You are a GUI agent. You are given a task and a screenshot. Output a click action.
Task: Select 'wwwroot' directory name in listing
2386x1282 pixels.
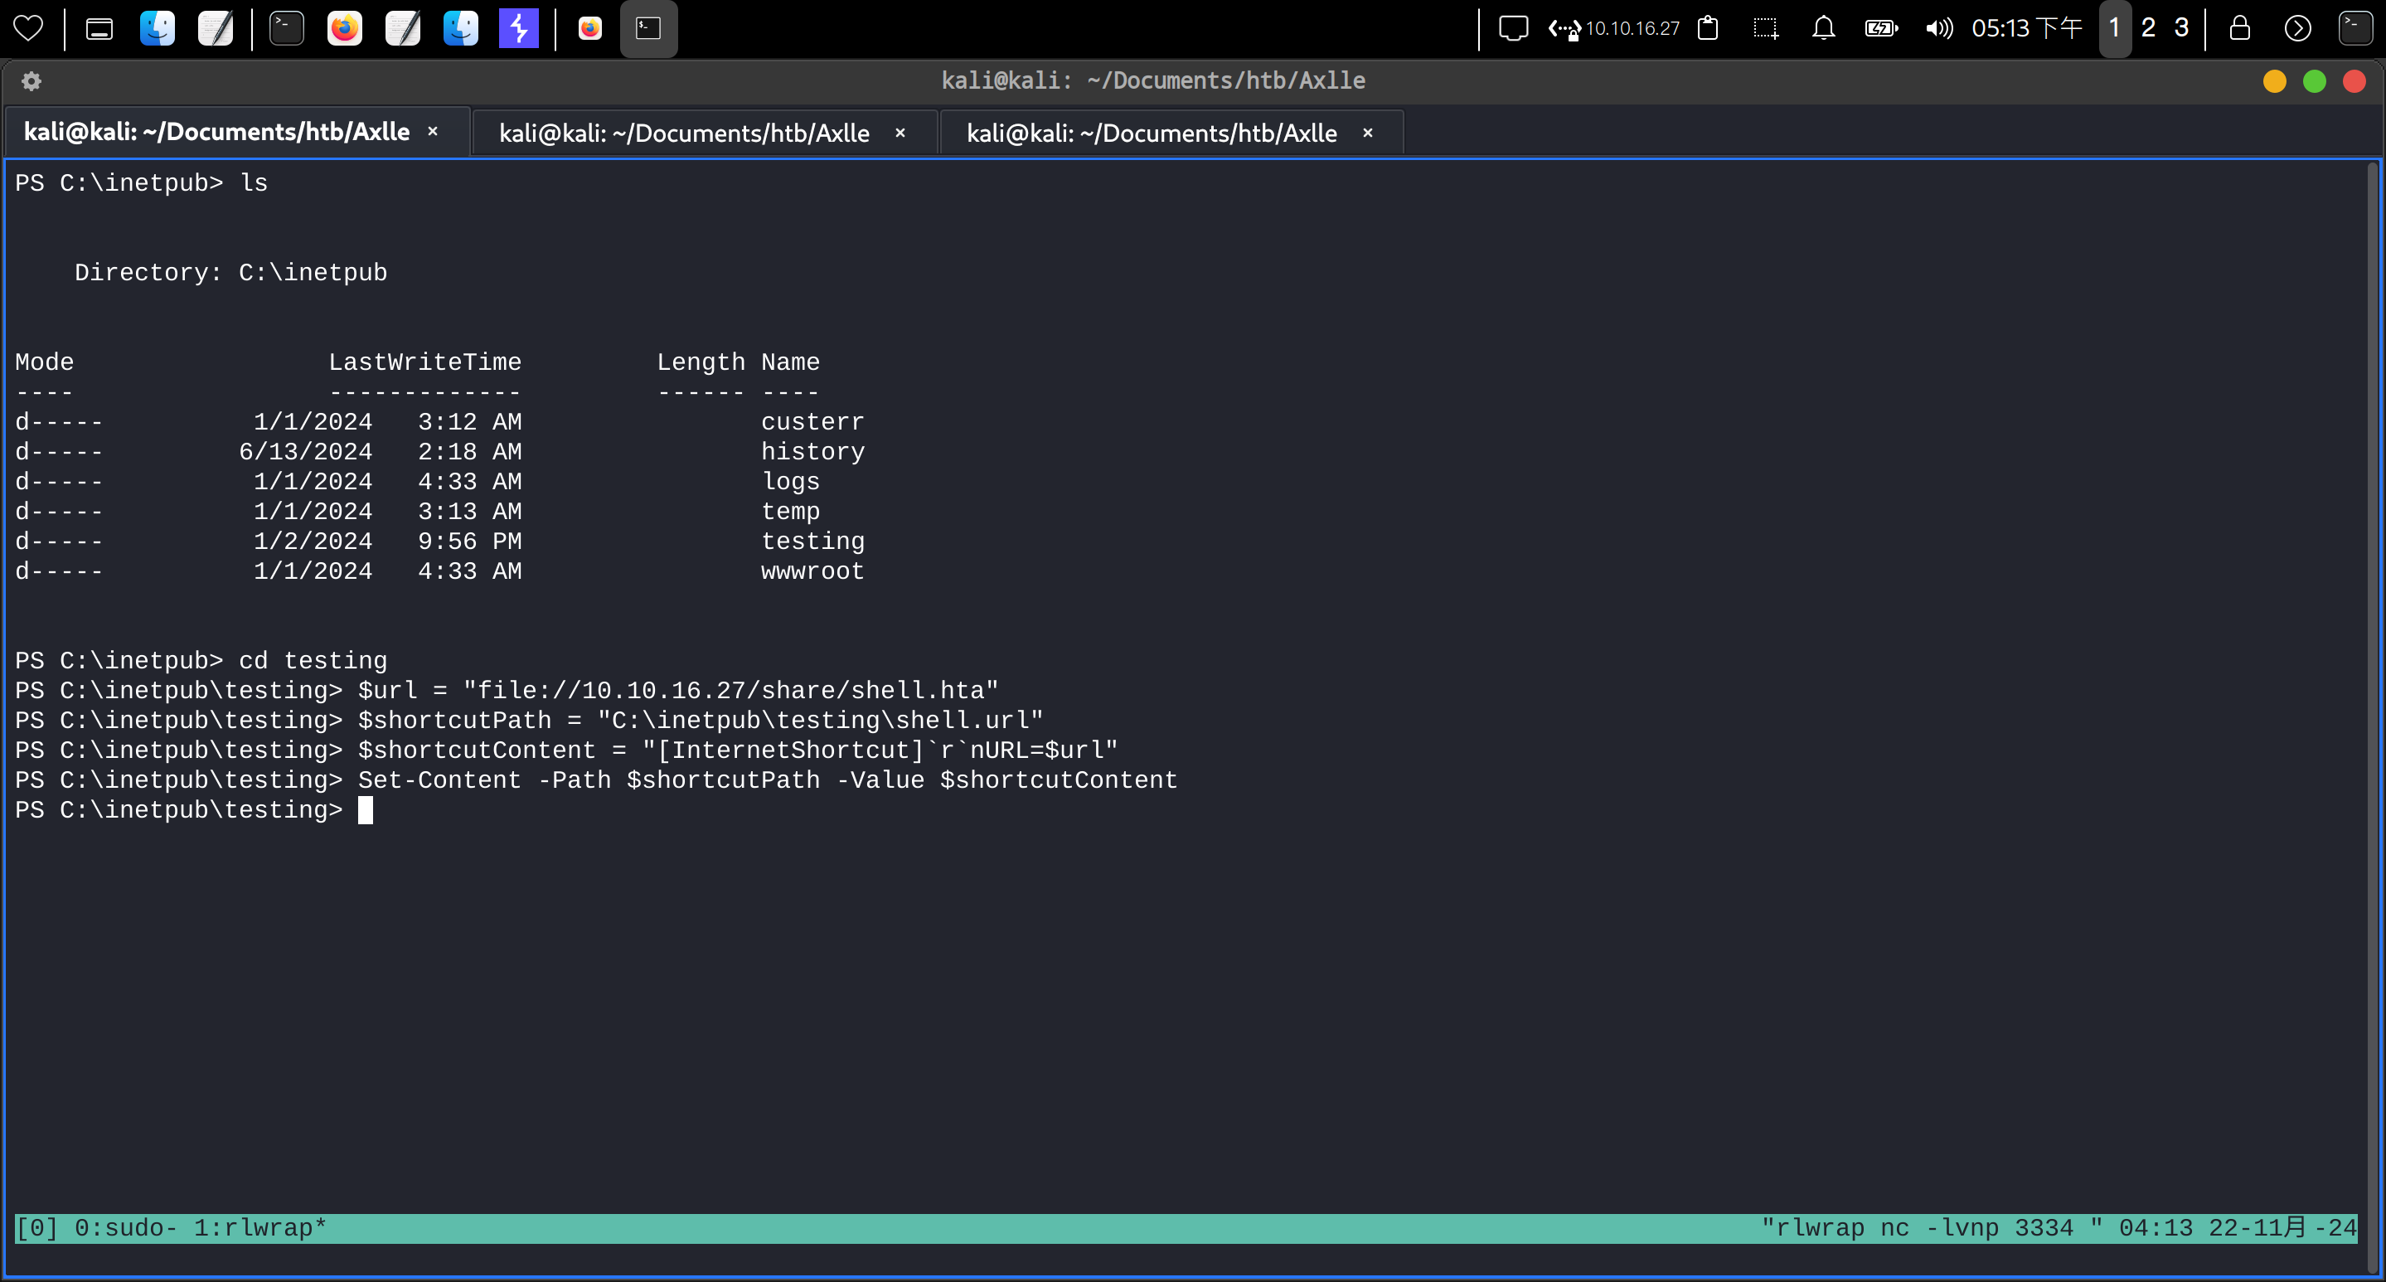click(812, 571)
